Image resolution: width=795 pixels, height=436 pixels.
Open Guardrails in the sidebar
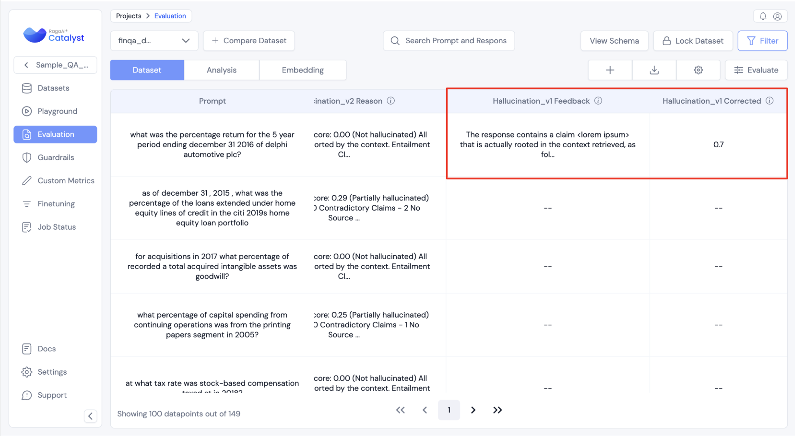click(x=55, y=157)
